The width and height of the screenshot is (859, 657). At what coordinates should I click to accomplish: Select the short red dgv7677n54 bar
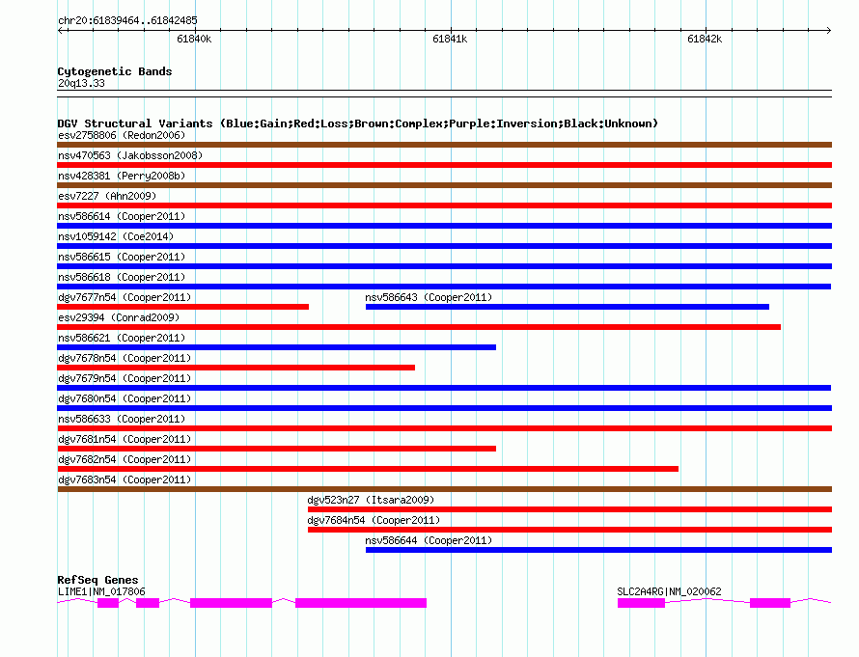click(x=183, y=307)
